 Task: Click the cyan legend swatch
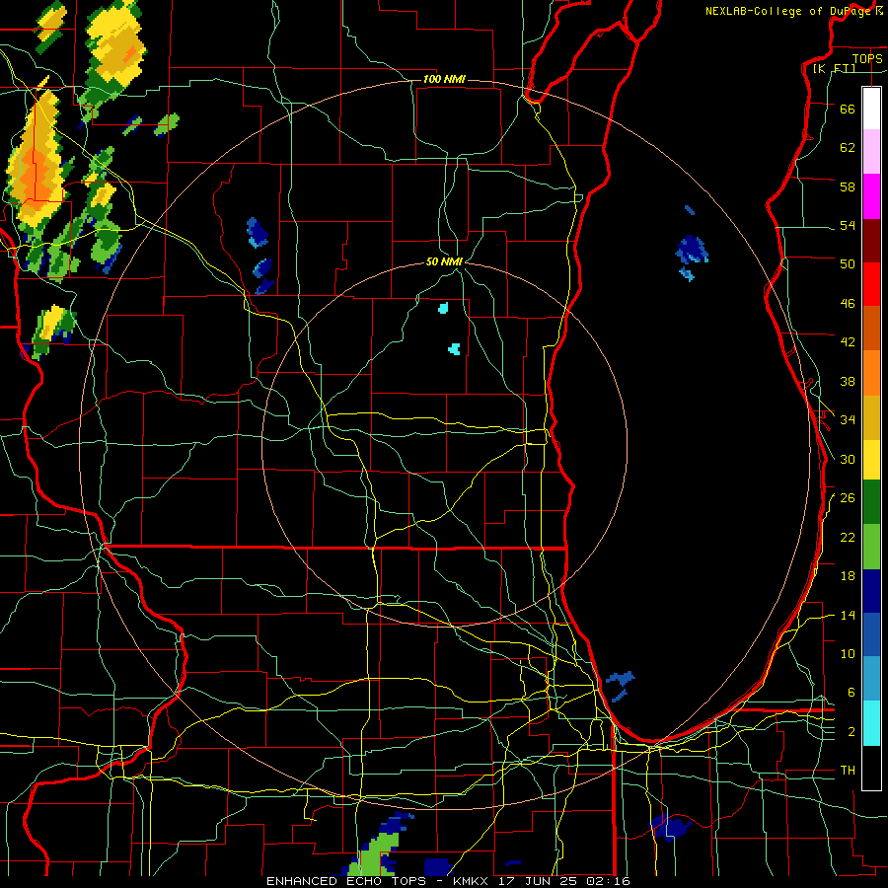(x=871, y=723)
